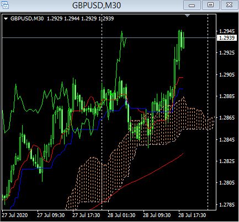This screenshot has width=239, height=222.
Task: Click the current price label 1.2939
Action: pos(227,38)
